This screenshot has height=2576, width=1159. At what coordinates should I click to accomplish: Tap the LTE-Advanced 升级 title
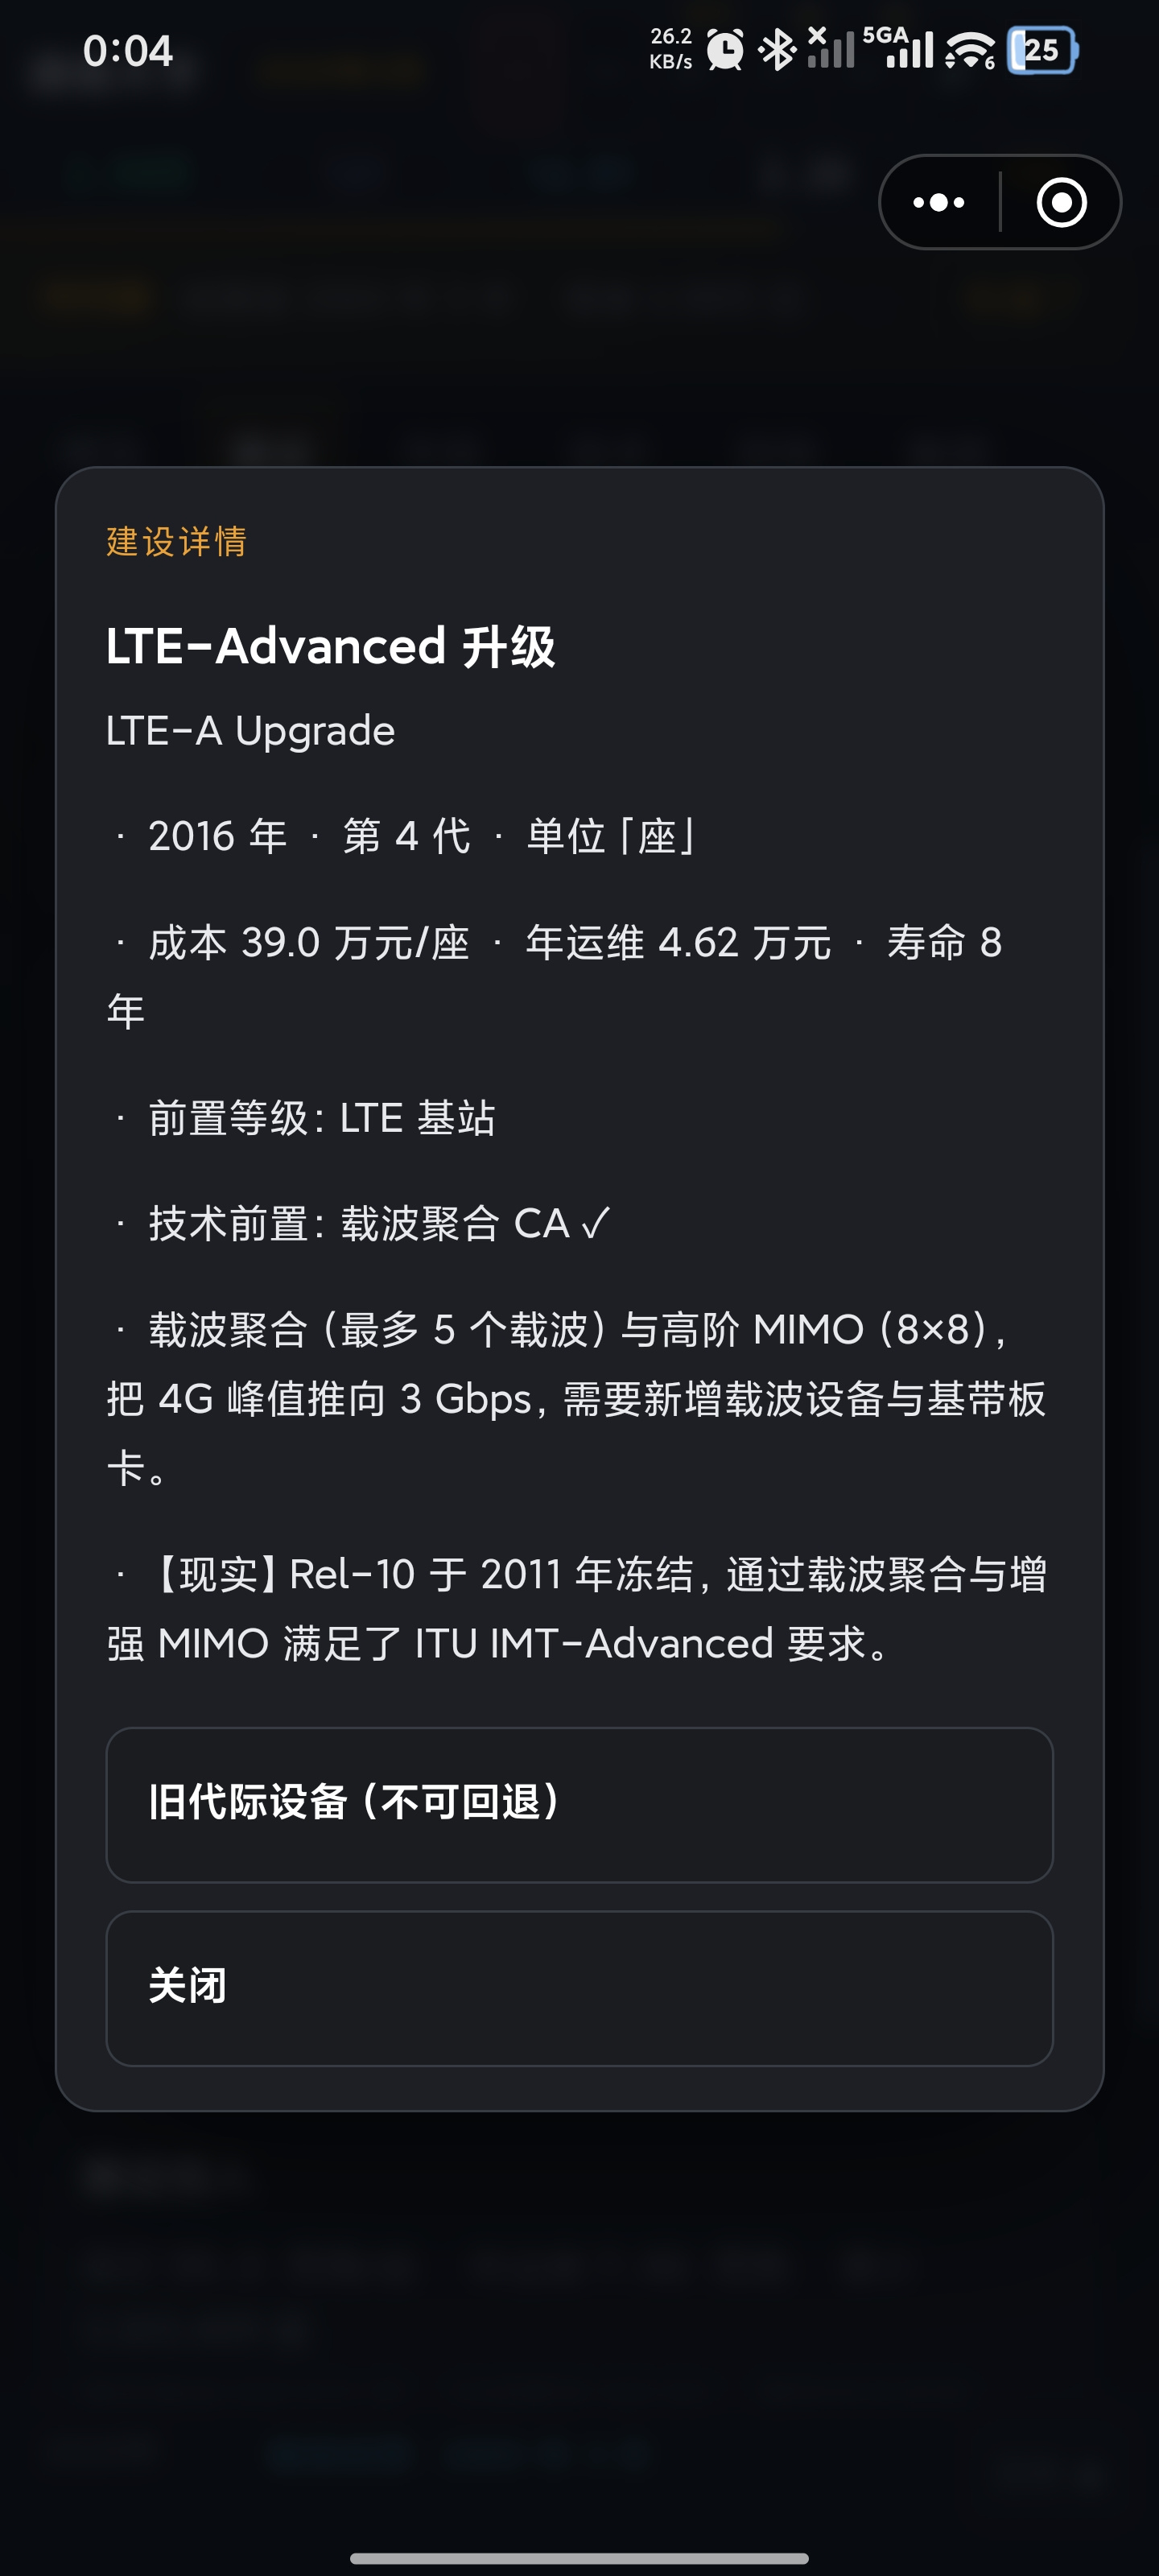(330, 646)
